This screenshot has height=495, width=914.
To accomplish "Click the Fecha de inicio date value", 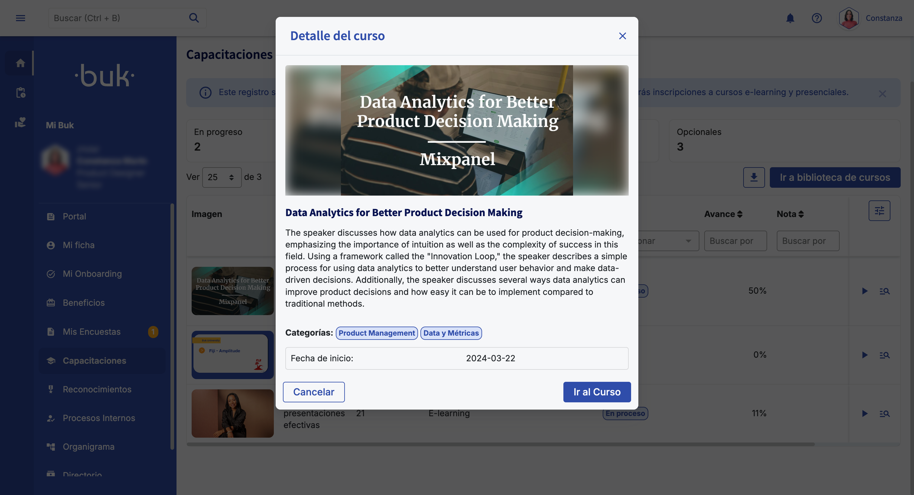I will coord(490,358).
